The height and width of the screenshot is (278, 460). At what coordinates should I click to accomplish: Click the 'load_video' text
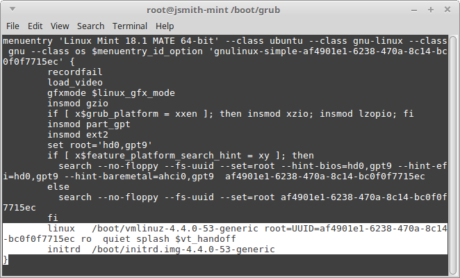point(75,83)
